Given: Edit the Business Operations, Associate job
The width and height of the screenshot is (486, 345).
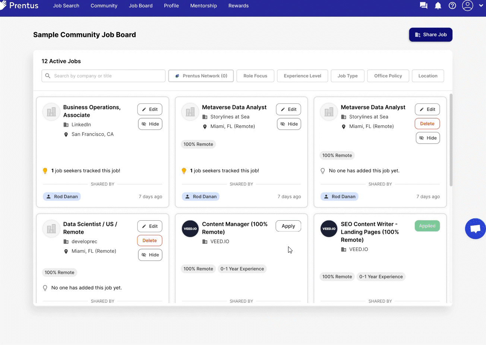Looking at the screenshot, I should coord(150,109).
